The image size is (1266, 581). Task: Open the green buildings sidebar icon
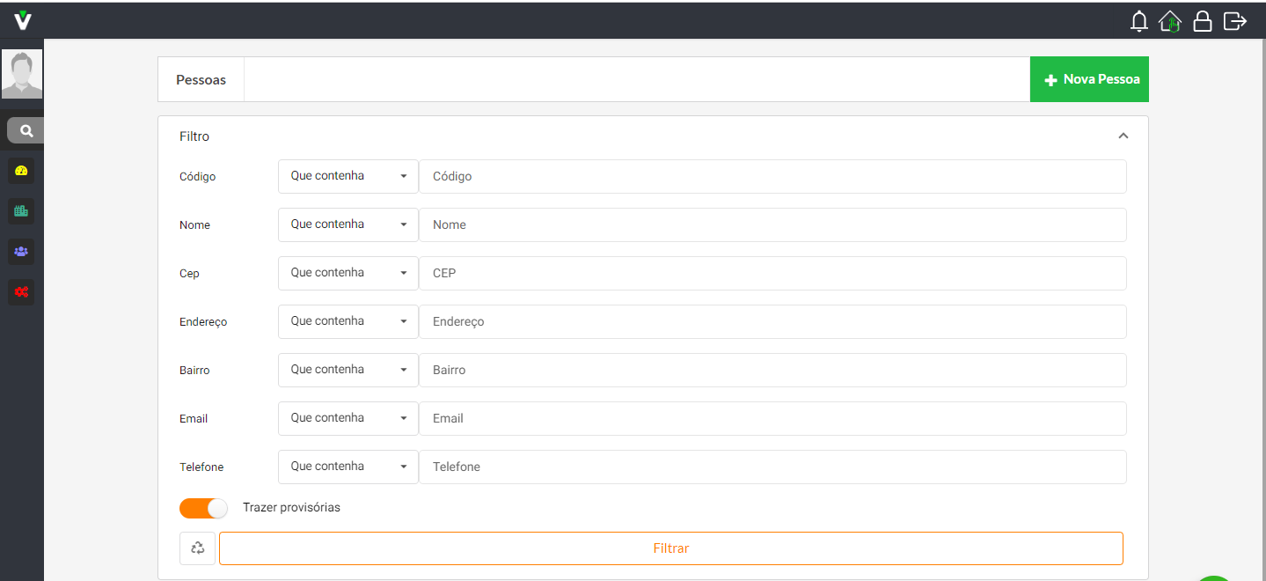coord(21,211)
